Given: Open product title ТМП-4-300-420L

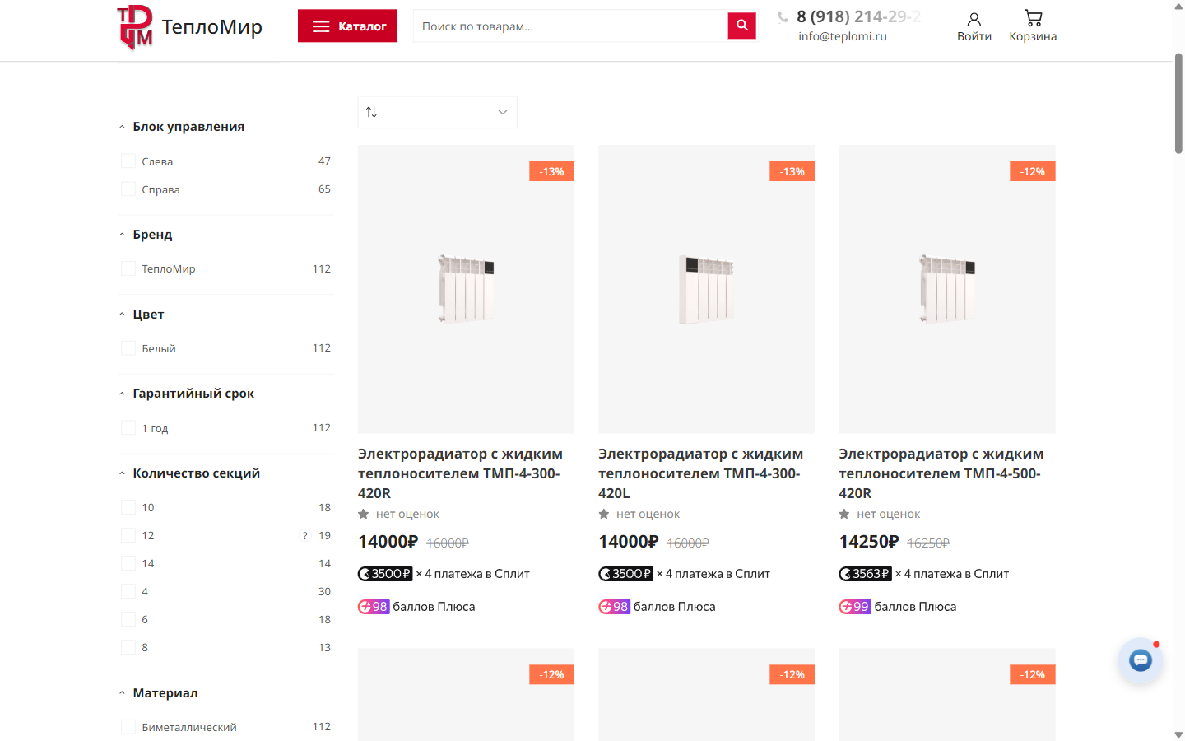Looking at the screenshot, I should (700, 473).
